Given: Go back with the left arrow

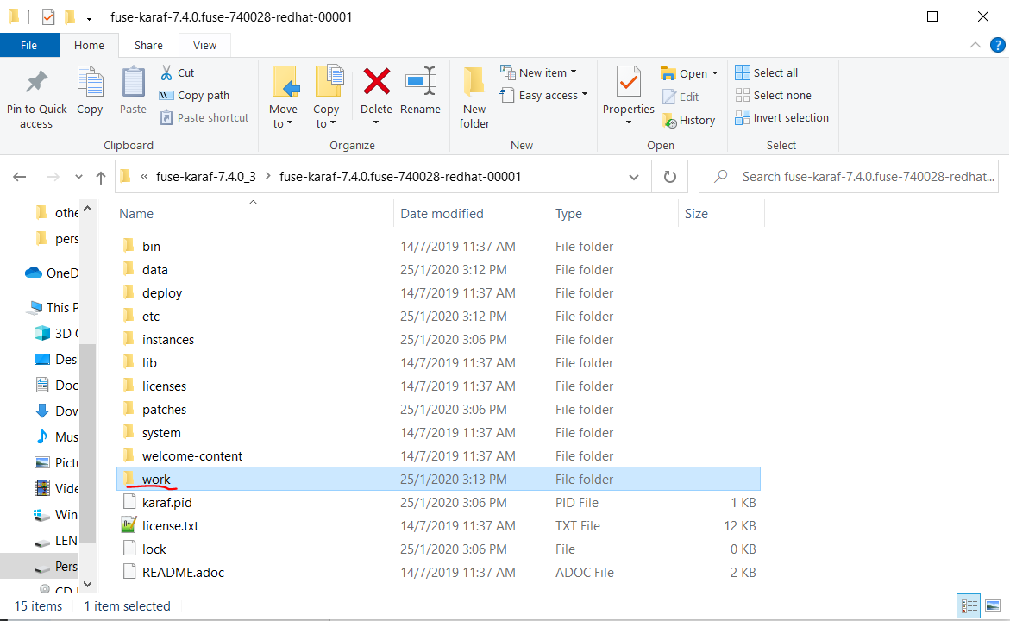Looking at the screenshot, I should [x=20, y=177].
